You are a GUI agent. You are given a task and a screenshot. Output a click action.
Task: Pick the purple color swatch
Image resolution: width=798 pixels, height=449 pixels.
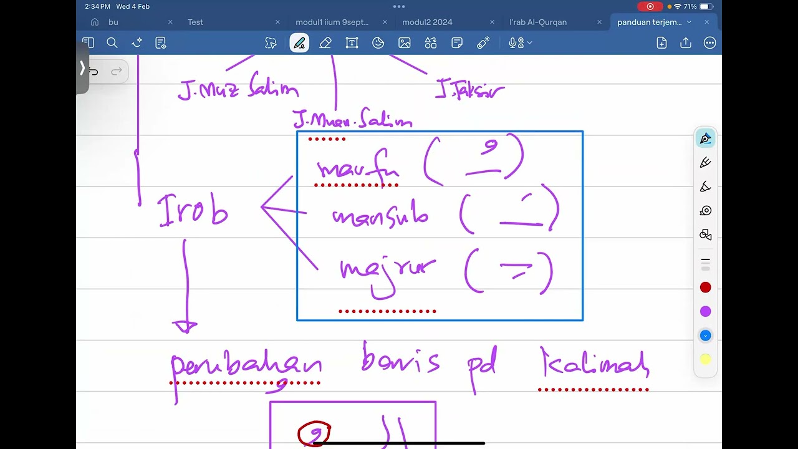[x=705, y=311]
